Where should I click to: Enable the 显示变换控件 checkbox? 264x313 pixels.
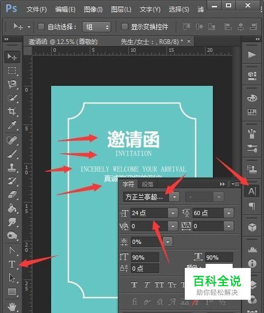click(x=125, y=26)
